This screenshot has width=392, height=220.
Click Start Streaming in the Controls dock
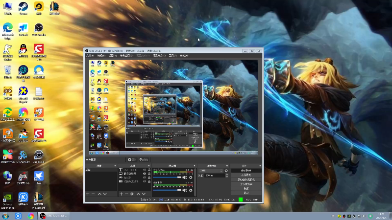pyautogui.click(x=246, y=171)
